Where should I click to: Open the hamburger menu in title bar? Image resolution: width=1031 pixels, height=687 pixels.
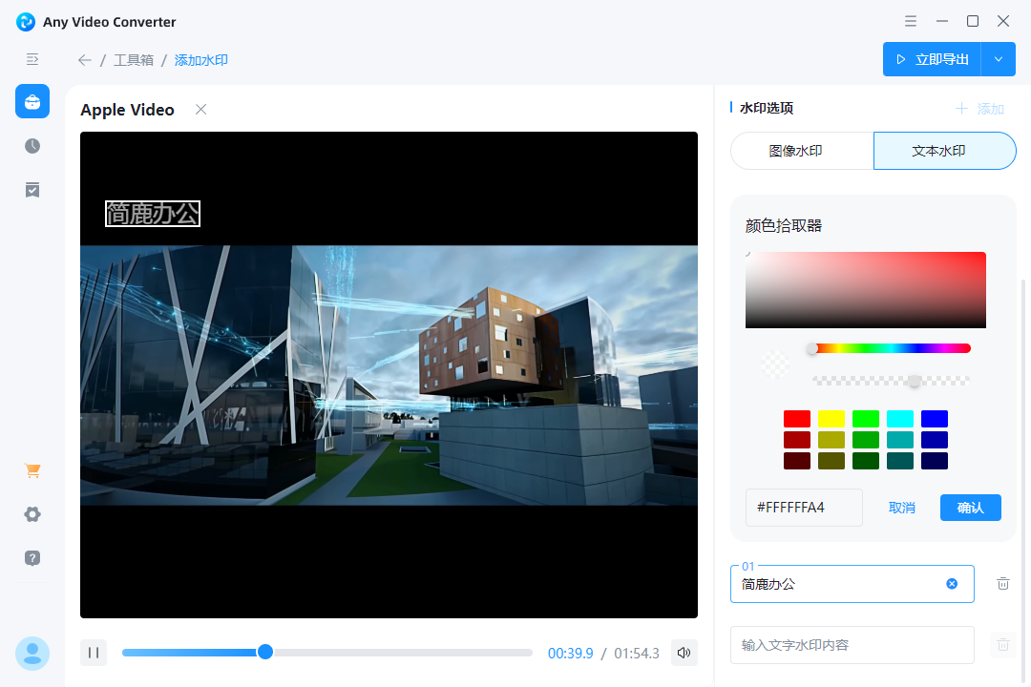911,21
